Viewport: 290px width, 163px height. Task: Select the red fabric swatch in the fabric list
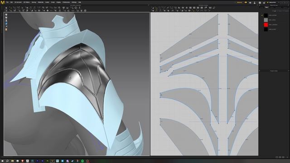[266, 25]
